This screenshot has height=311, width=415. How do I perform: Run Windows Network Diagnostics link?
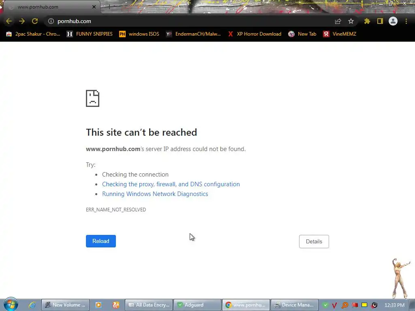click(155, 194)
